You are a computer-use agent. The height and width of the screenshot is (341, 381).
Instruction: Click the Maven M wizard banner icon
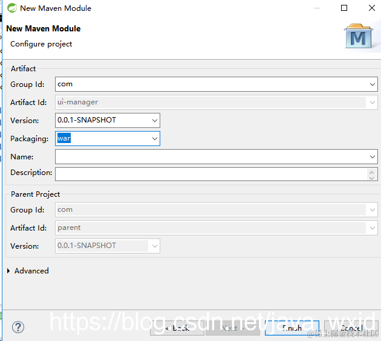tap(359, 36)
